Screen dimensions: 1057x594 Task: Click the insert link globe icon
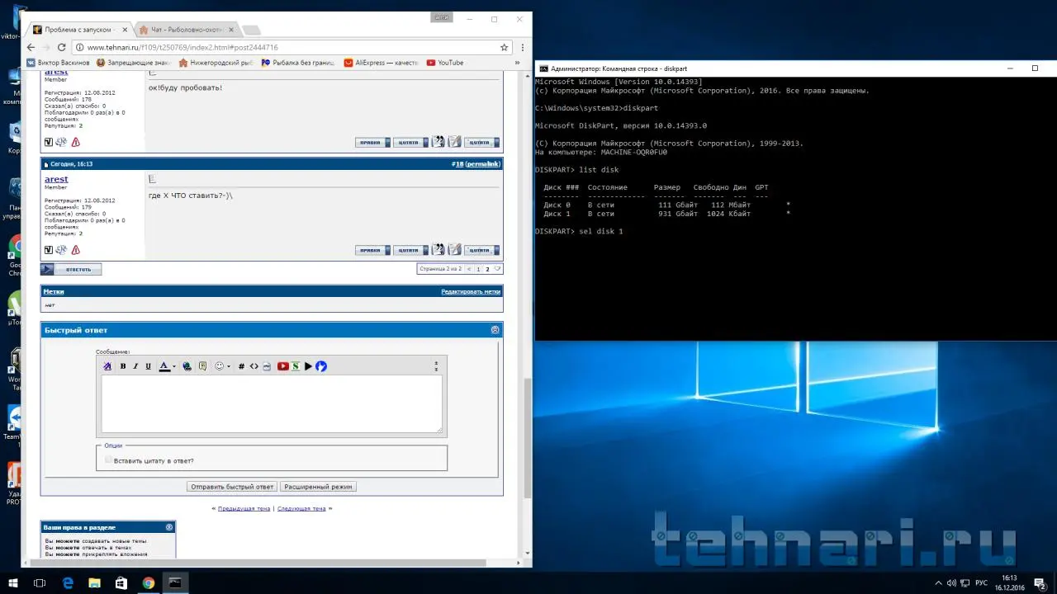(187, 366)
